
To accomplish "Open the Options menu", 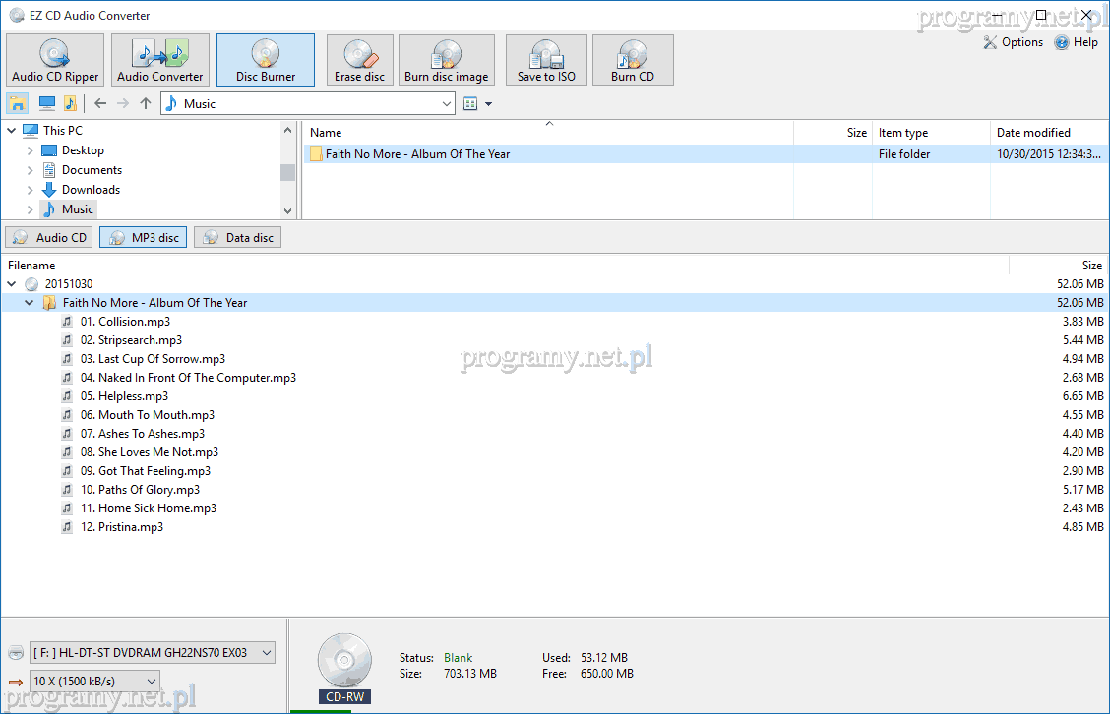I will pyautogui.click(x=1013, y=42).
